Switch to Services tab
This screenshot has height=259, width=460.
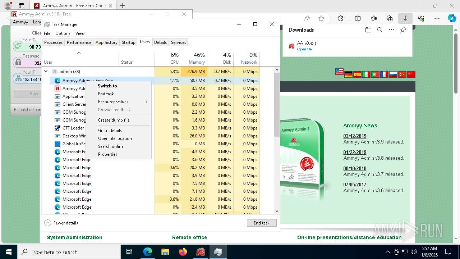pos(179,42)
